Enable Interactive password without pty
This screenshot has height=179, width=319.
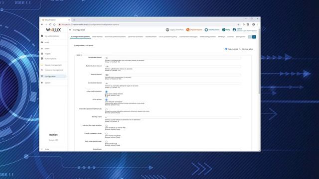point(106,109)
